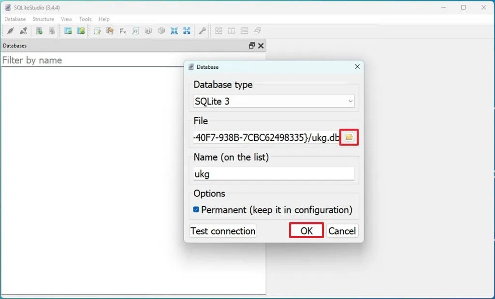Image resolution: width=495 pixels, height=299 pixels.
Task: Open the collations editor icon
Action: coord(148,30)
